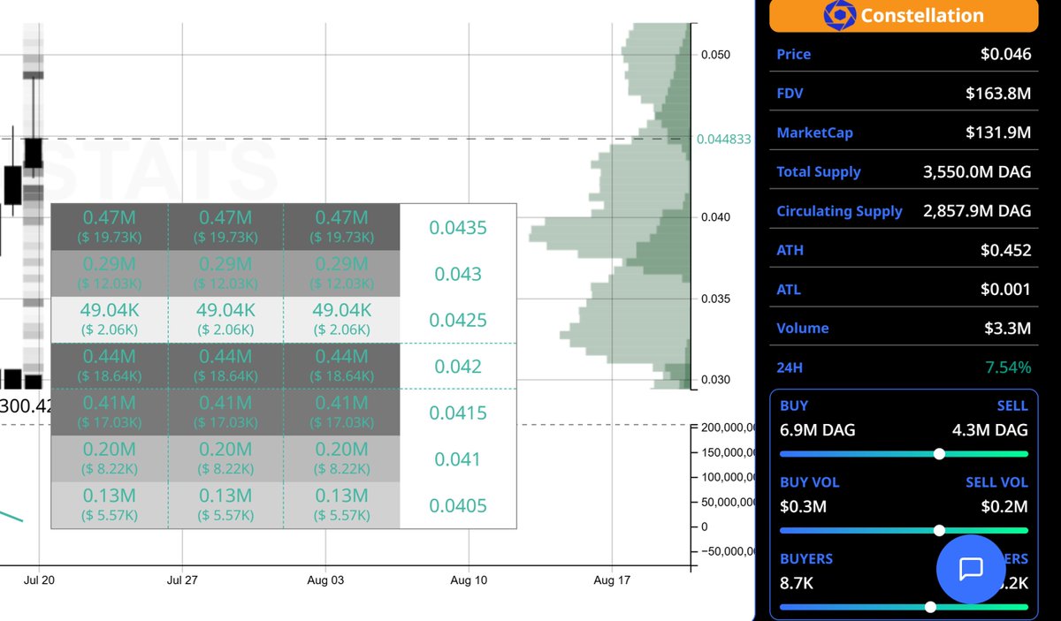Click the 3,550.0M DAG value

click(977, 171)
